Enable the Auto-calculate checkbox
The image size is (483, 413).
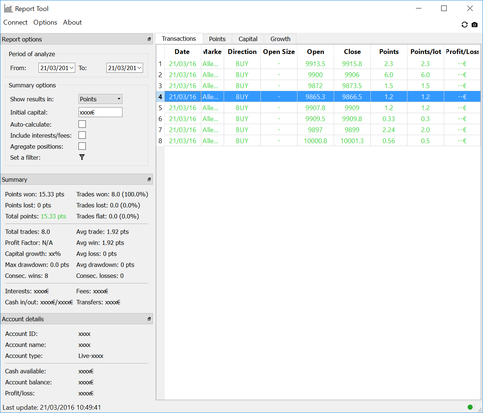[82, 124]
